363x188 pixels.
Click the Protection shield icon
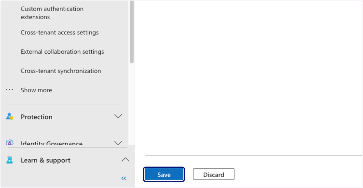[10, 116]
